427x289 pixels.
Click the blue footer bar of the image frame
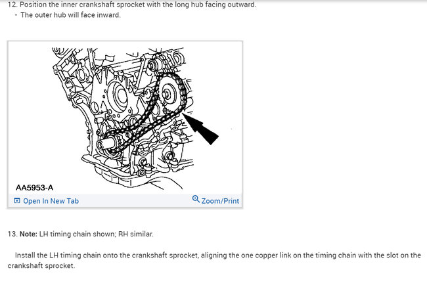(x=125, y=201)
